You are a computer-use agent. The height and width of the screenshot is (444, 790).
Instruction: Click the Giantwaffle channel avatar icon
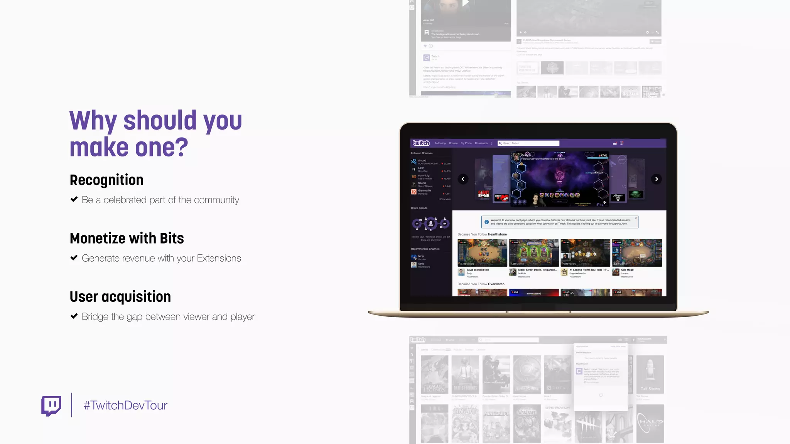coord(414,192)
